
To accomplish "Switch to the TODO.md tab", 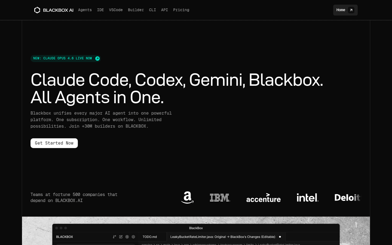I will 150,237.
